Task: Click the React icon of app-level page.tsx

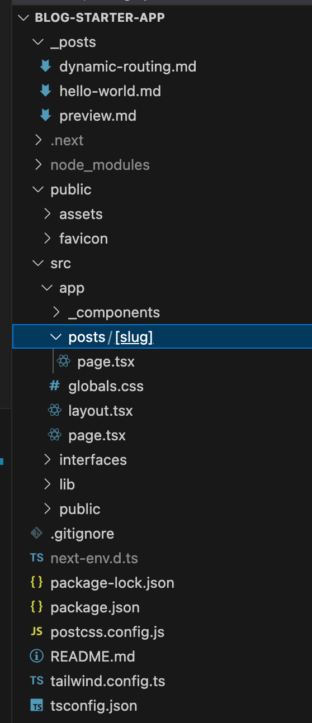Action: point(54,435)
